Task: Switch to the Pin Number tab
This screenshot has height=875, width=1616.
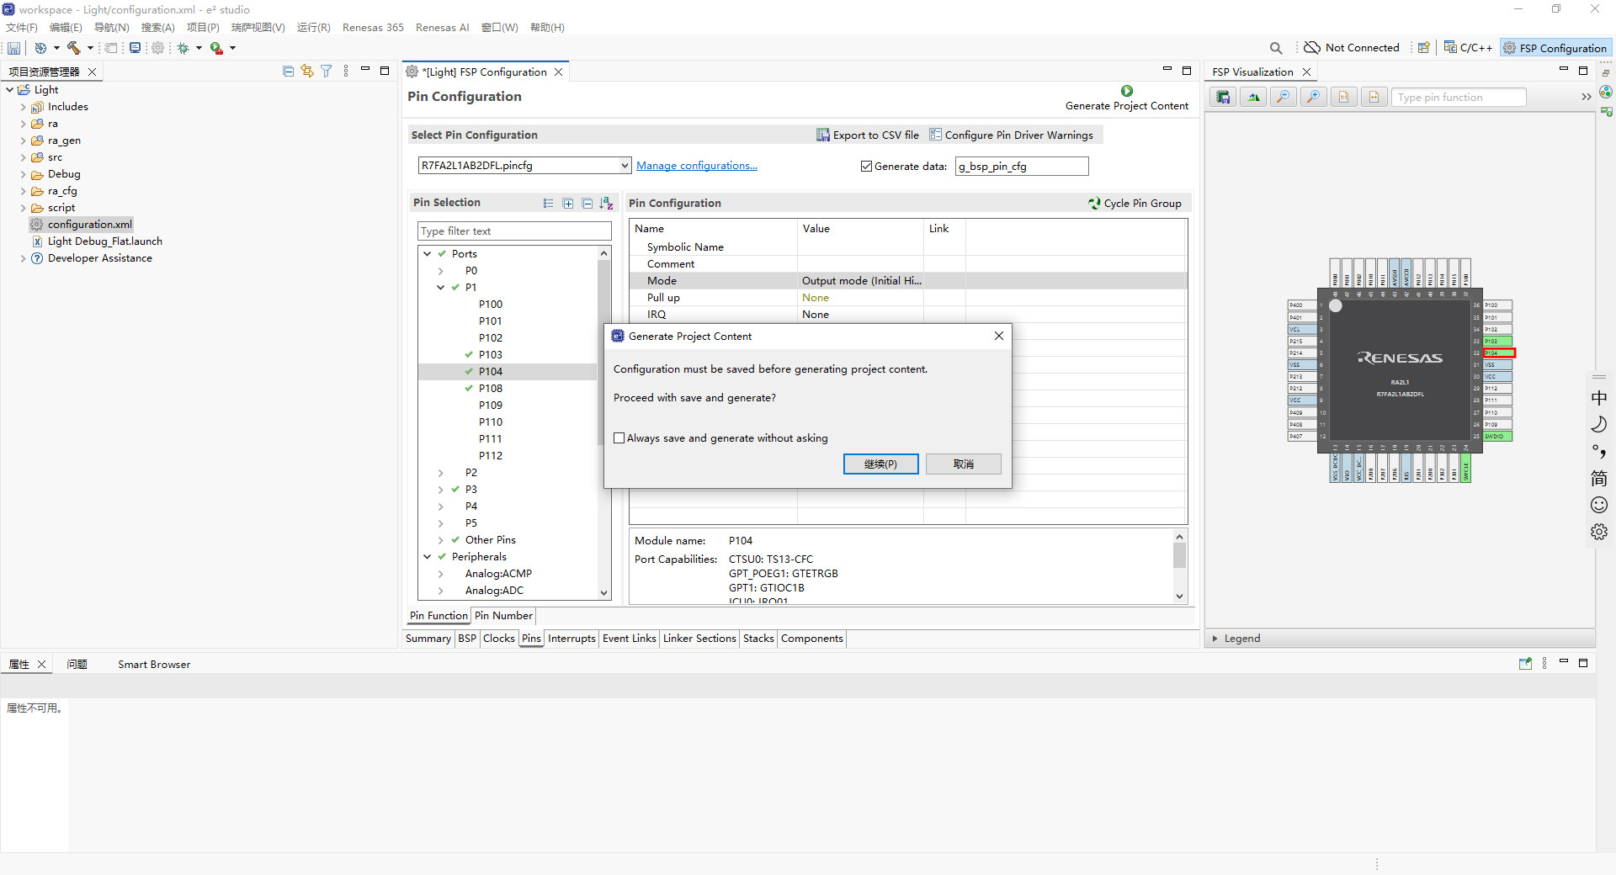Action: (x=503, y=616)
